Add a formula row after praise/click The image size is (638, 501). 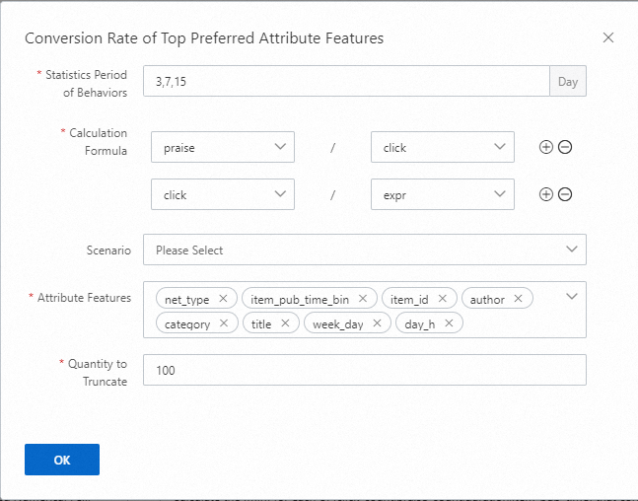[x=546, y=148]
